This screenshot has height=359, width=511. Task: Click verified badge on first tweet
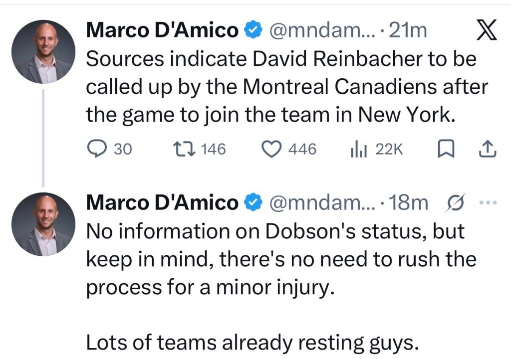pyautogui.click(x=254, y=31)
